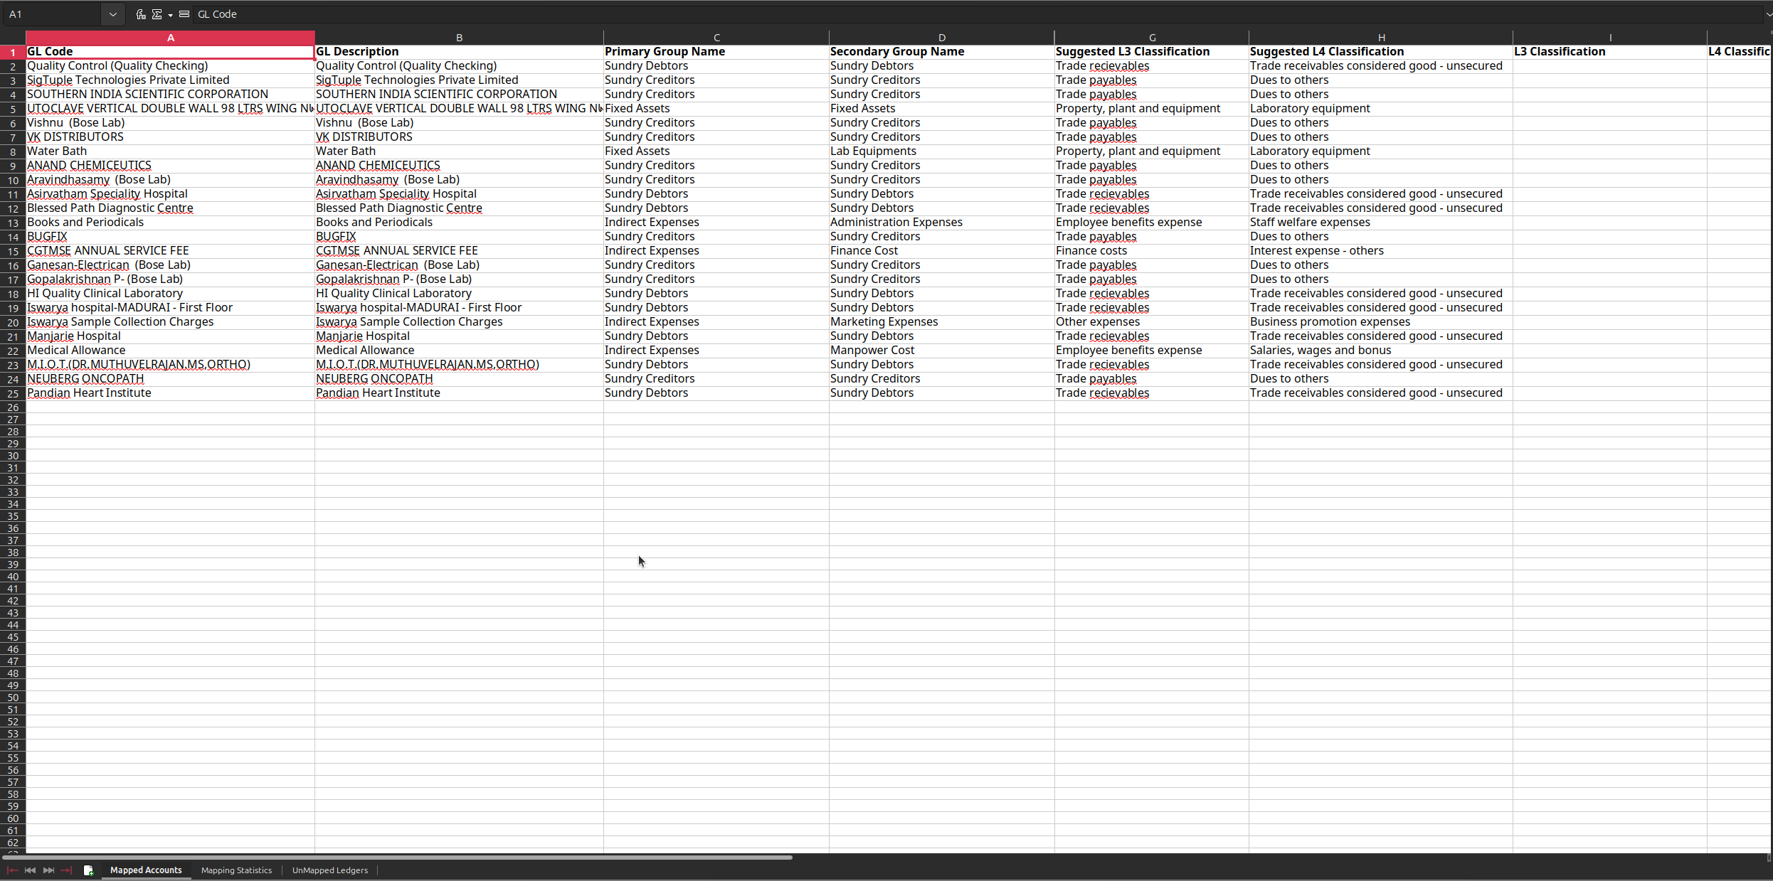Click the Sum (sigma) icon
Screen dimensions: 1773x881
[157, 14]
